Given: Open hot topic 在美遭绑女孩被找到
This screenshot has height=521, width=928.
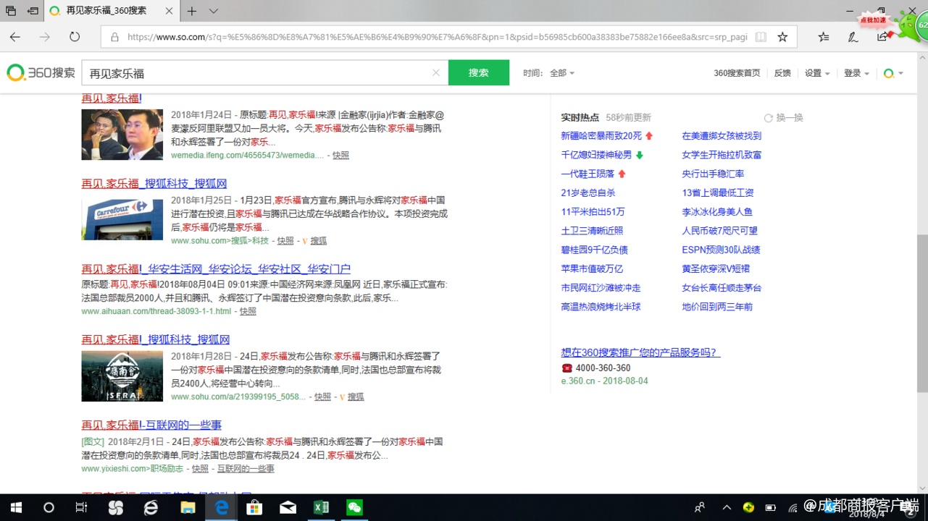Looking at the screenshot, I should pyautogui.click(x=722, y=136).
